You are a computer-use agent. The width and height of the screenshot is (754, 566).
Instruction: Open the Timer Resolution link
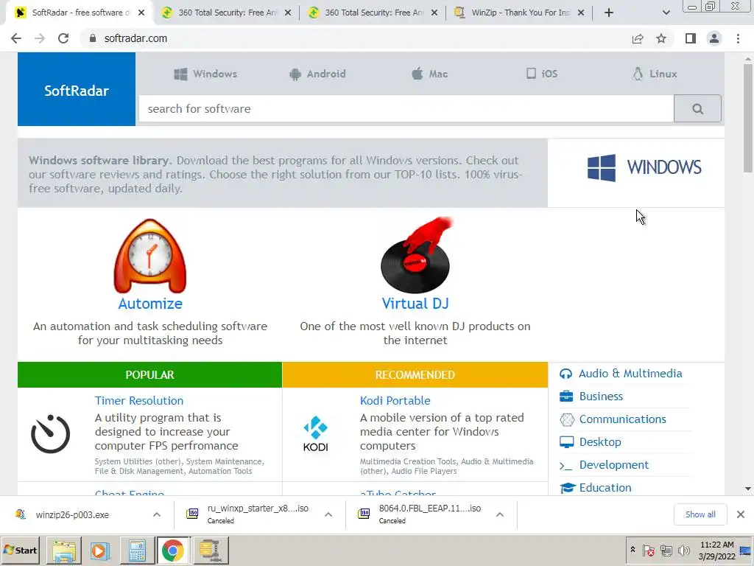click(139, 400)
